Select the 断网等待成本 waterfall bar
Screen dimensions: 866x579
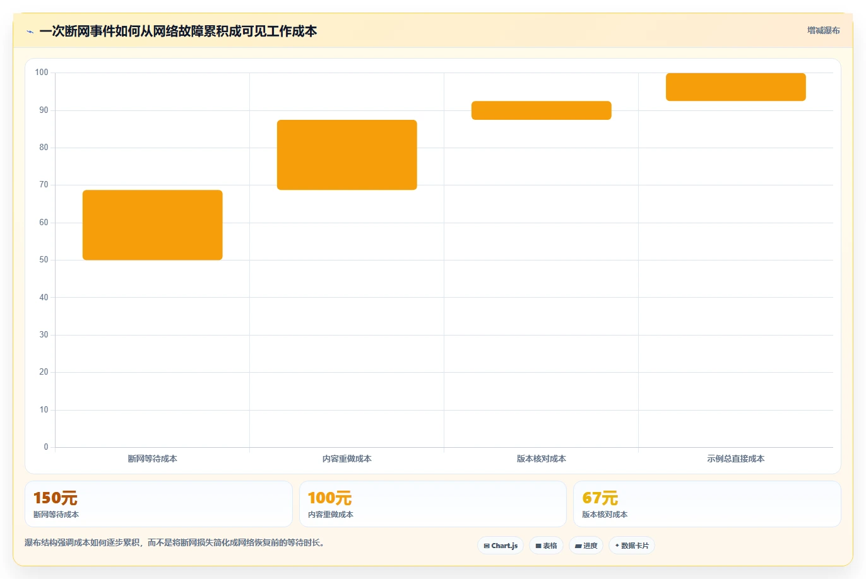(153, 225)
